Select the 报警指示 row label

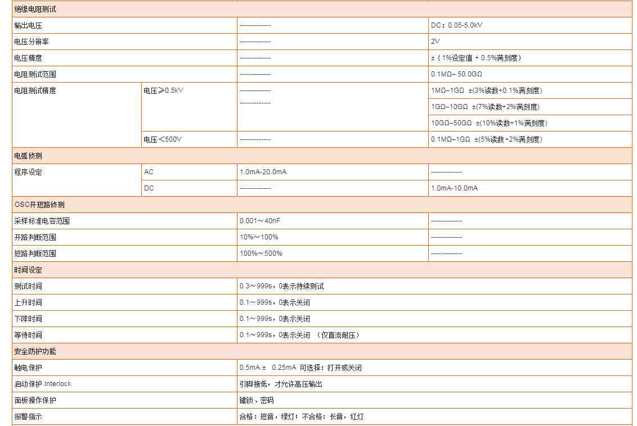[x=28, y=416]
